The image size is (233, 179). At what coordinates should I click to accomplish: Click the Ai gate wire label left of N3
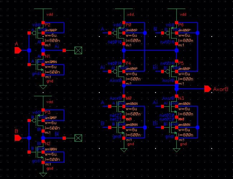click(x=155, y=102)
